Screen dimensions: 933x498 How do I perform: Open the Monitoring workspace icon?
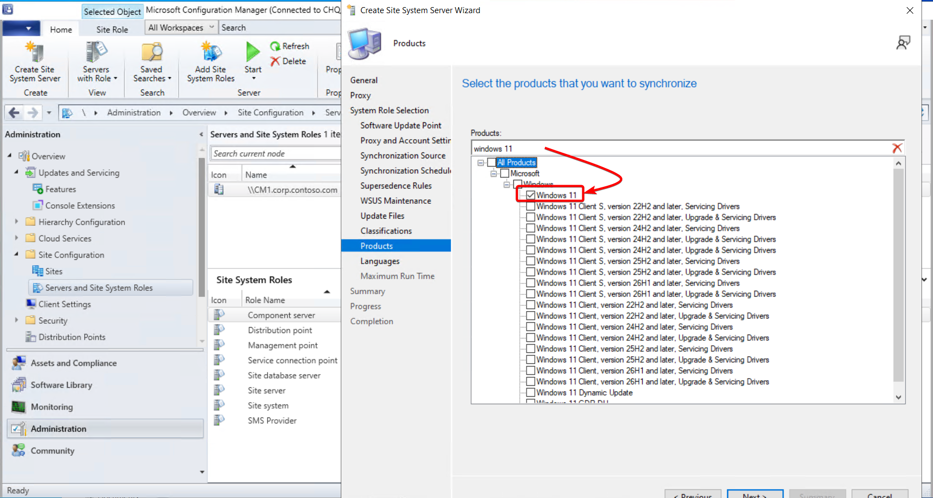click(x=19, y=407)
